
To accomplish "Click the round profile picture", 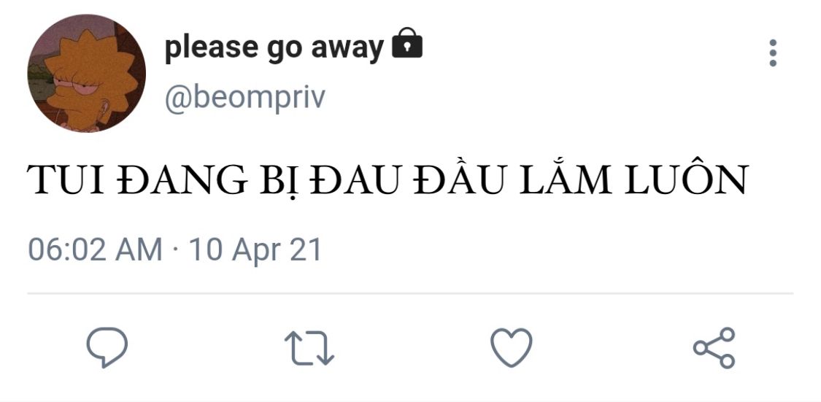I will click(x=86, y=73).
